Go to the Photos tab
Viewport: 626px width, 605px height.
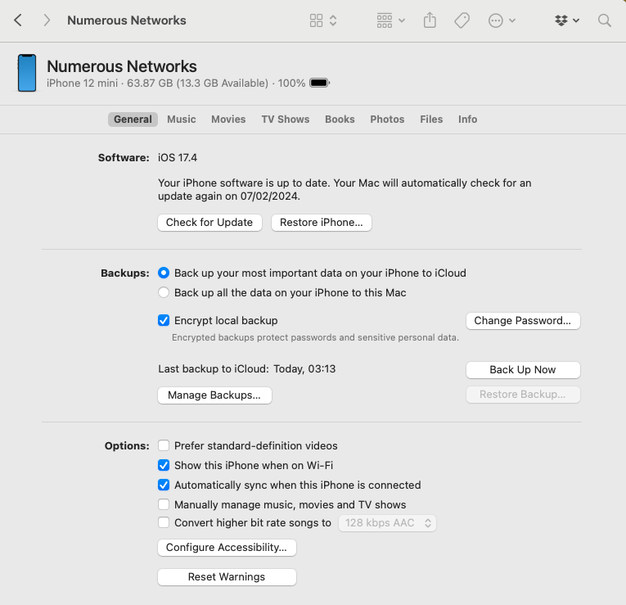387,120
